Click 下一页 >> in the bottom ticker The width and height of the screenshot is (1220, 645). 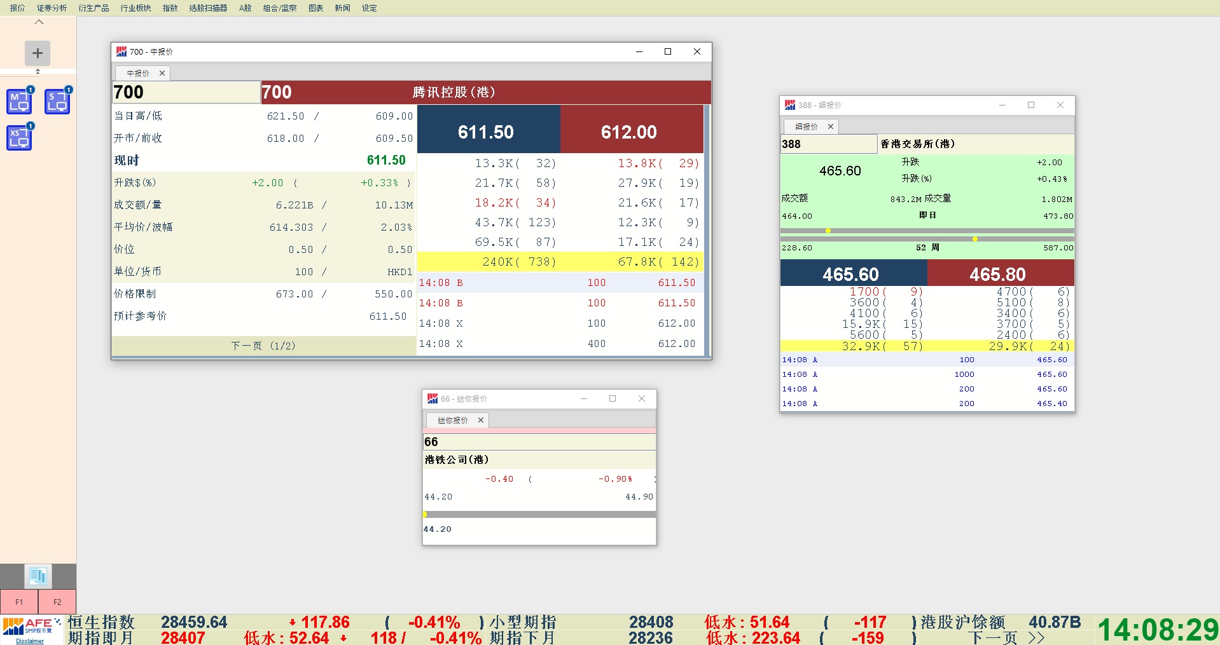[1006, 637]
